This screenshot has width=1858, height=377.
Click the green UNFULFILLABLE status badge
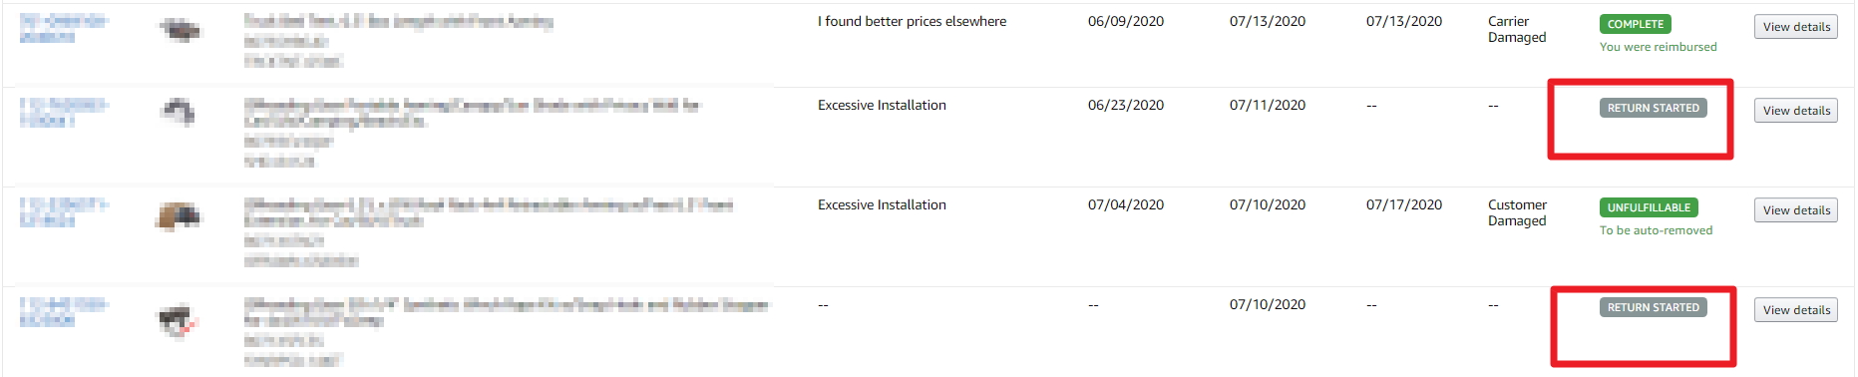pos(1649,207)
